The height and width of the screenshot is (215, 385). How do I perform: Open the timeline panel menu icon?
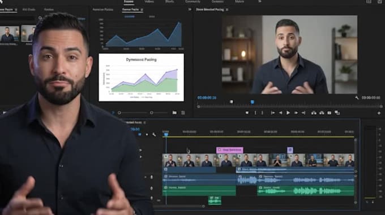144,122
